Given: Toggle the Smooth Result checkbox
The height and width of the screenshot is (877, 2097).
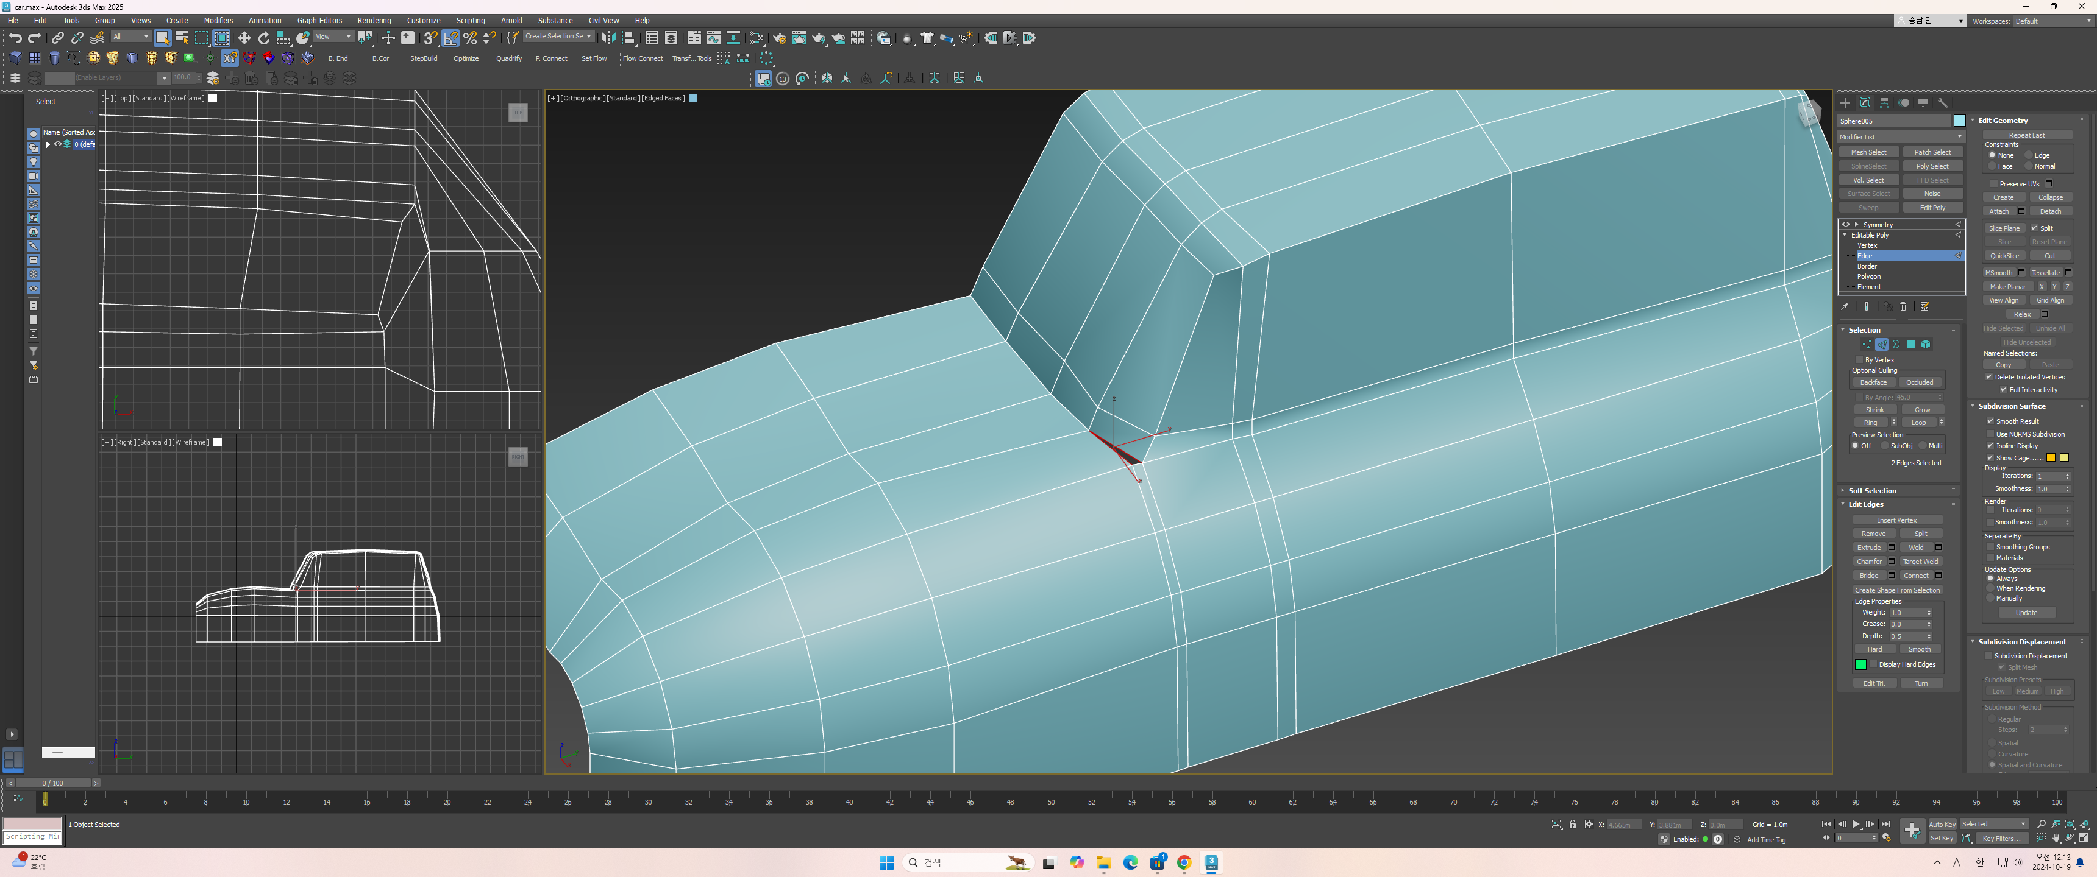Looking at the screenshot, I should (x=1990, y=421).
